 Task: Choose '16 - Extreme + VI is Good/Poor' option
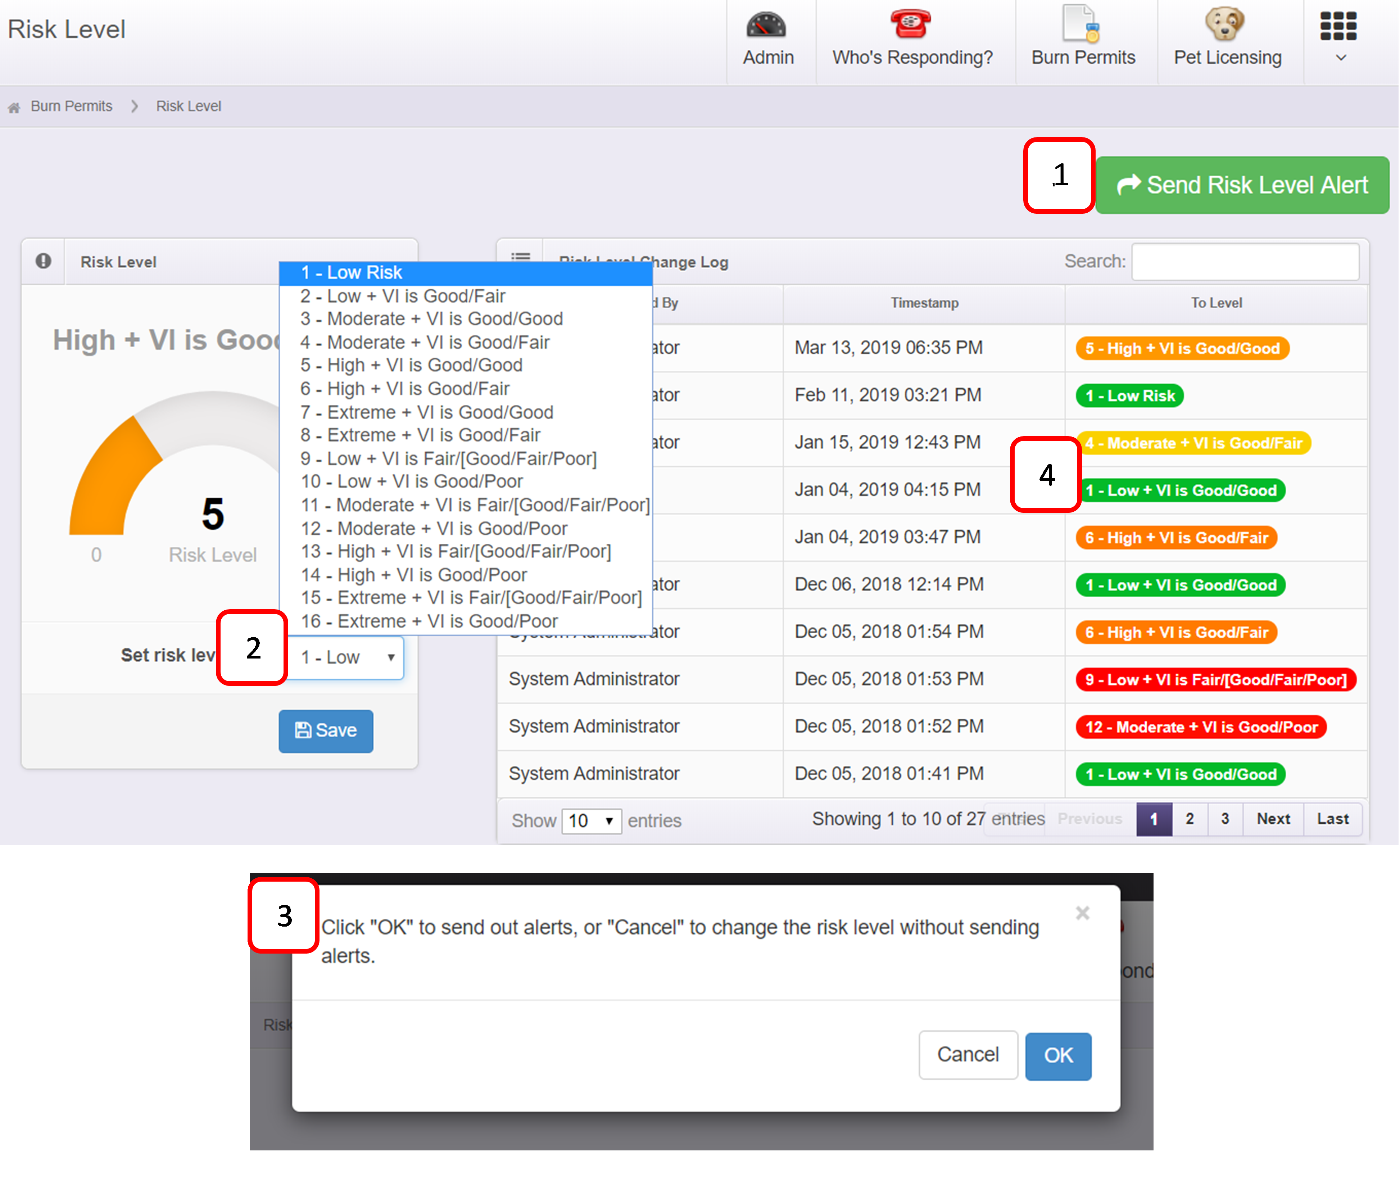429,621
